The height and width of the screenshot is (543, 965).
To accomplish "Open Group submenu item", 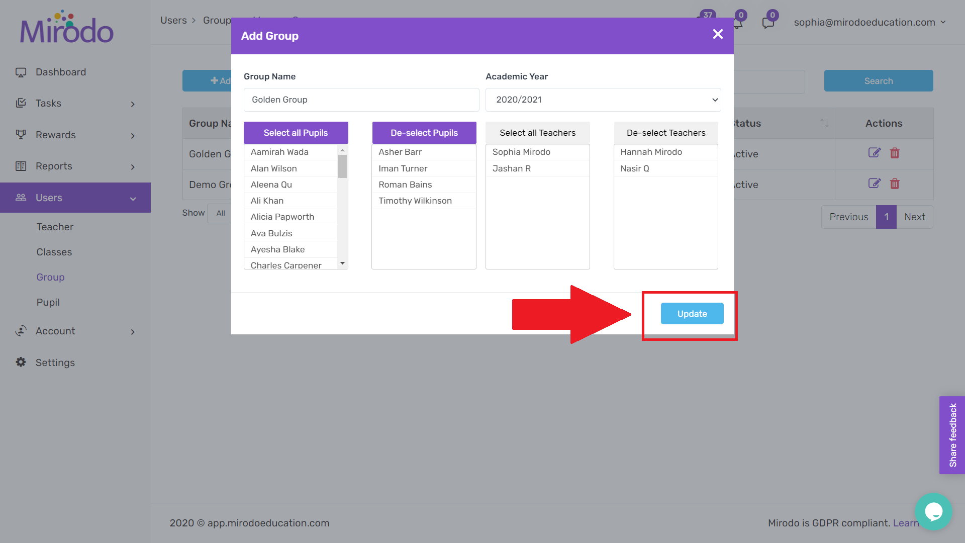I will click(50, 277).
